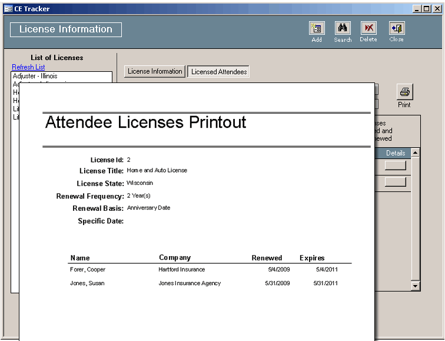Viewport: 445px width, 341px height.
Task: Click the List of Licenses heading
Action: 57,58
